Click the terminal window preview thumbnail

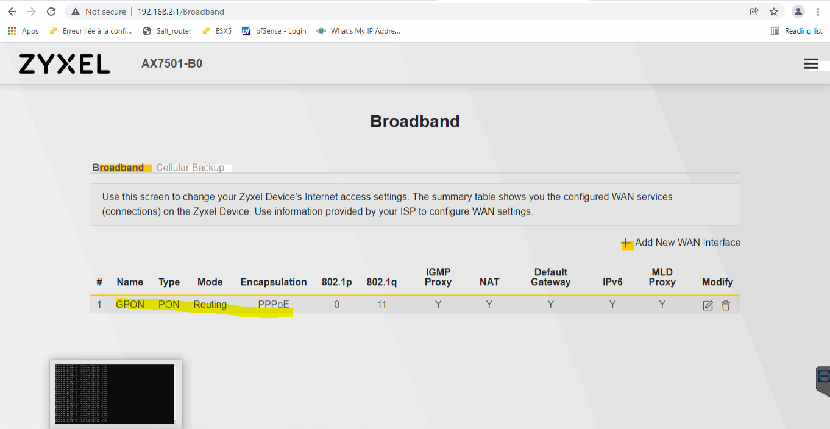[115, 394]
